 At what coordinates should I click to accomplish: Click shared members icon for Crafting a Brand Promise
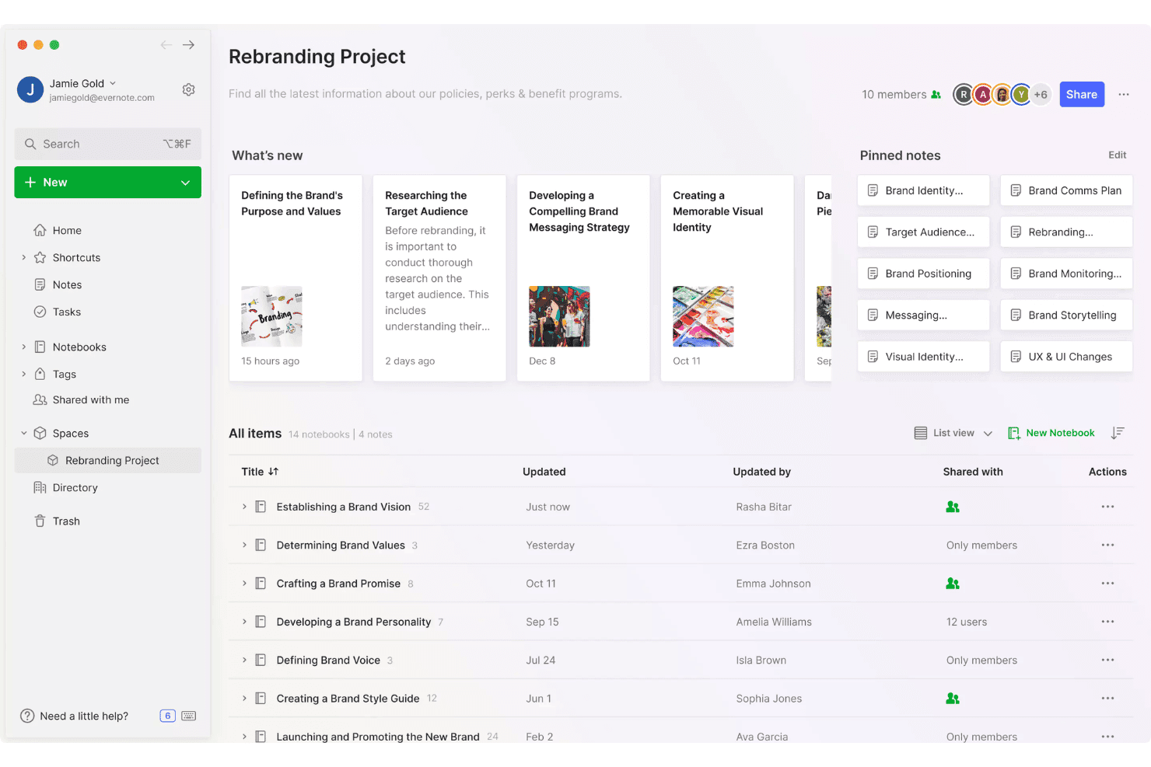tap(953, 584)
